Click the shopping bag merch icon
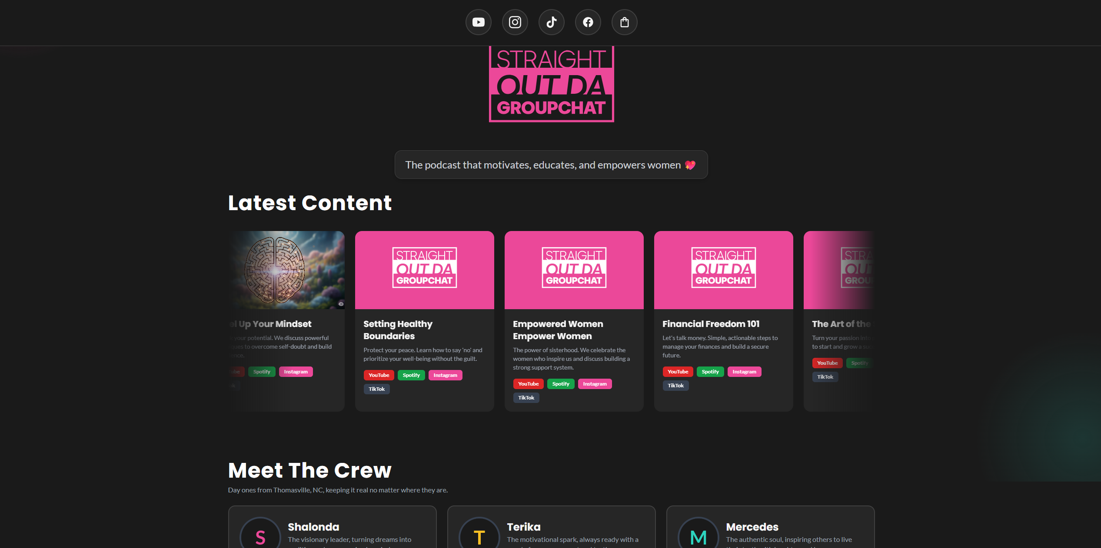This screenshot has height=548, width=1101. click(x=624, y=22)
